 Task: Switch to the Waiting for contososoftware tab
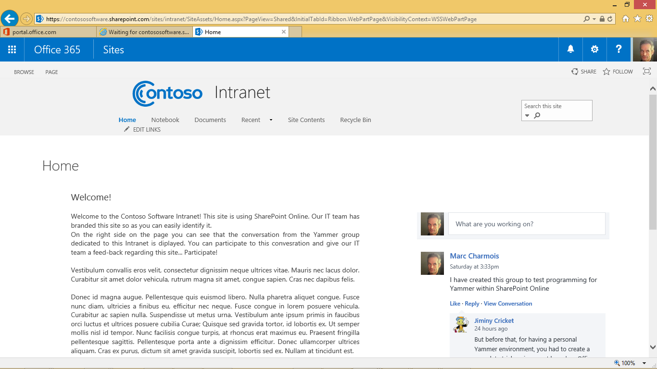point(144,32)
